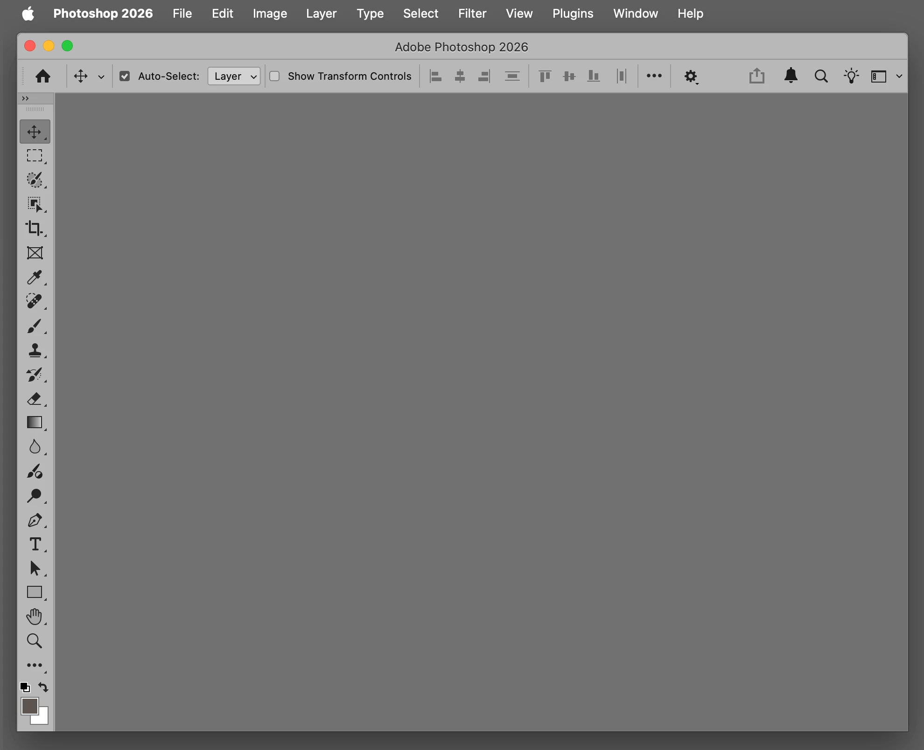Expand the workspace switcher dropdown arrow
This screenshot has height=750, width=924.
click(899, 76)
